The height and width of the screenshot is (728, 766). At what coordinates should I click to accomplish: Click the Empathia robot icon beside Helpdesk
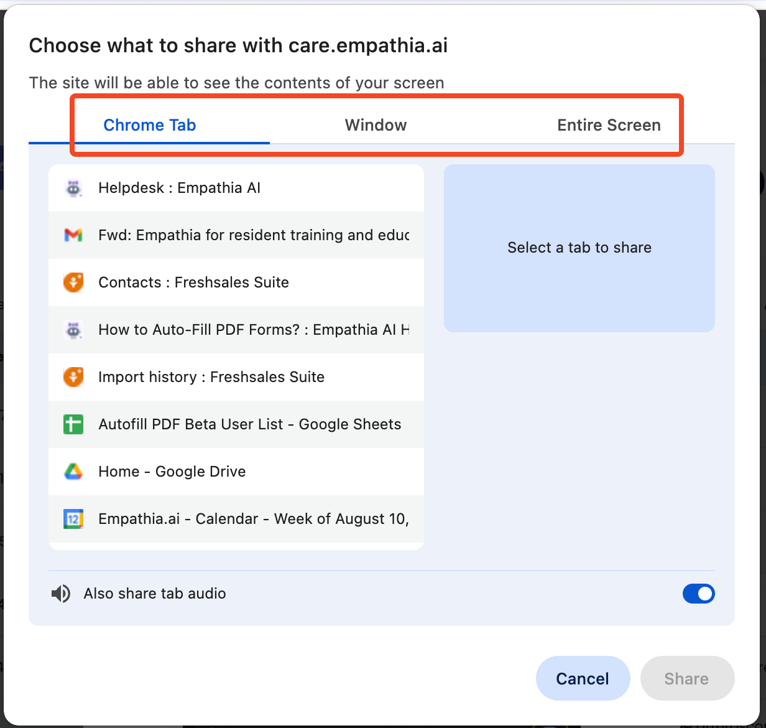(x=73, y=188)
